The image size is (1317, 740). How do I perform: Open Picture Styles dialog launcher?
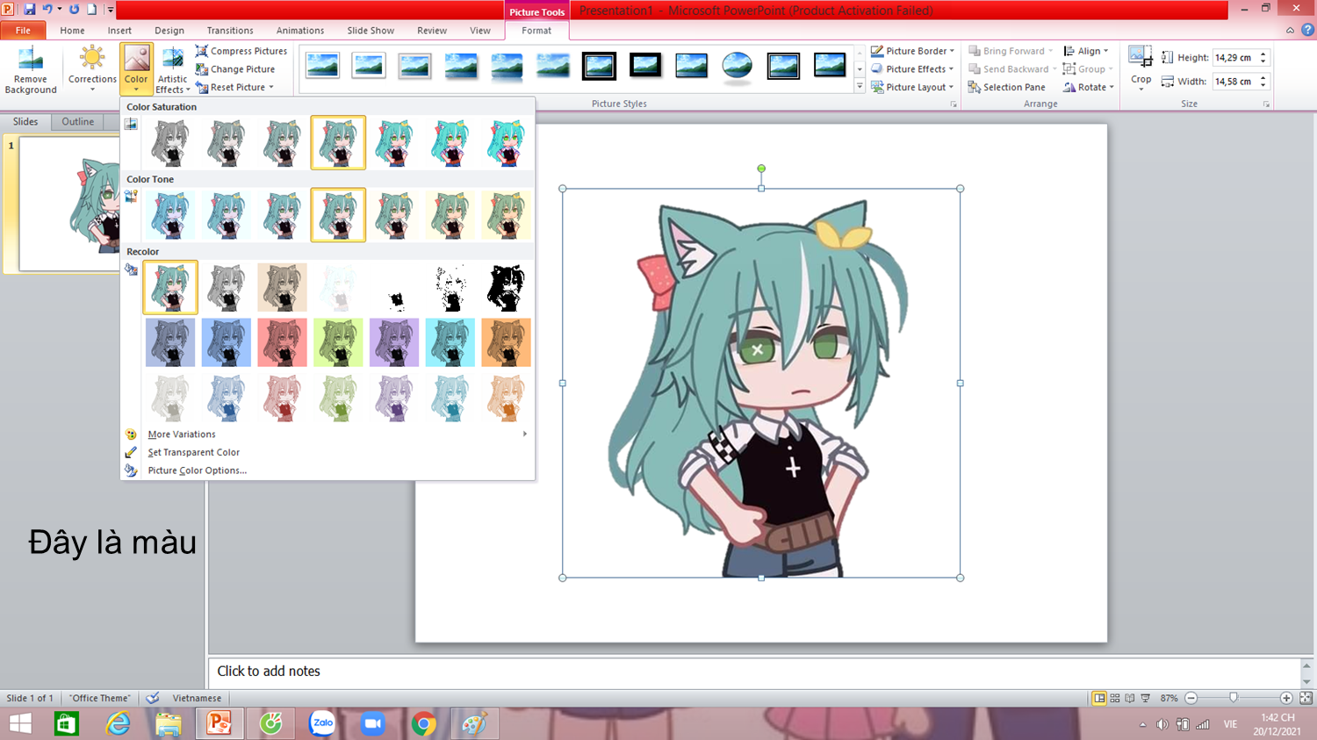954,104
